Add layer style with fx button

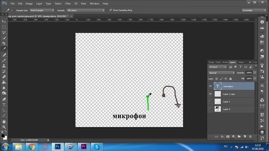222,136
